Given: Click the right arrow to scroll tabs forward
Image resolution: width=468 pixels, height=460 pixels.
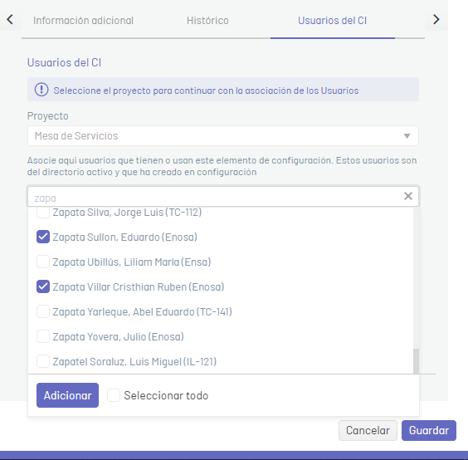Looking at the screenshot, I should pos(436,19).
